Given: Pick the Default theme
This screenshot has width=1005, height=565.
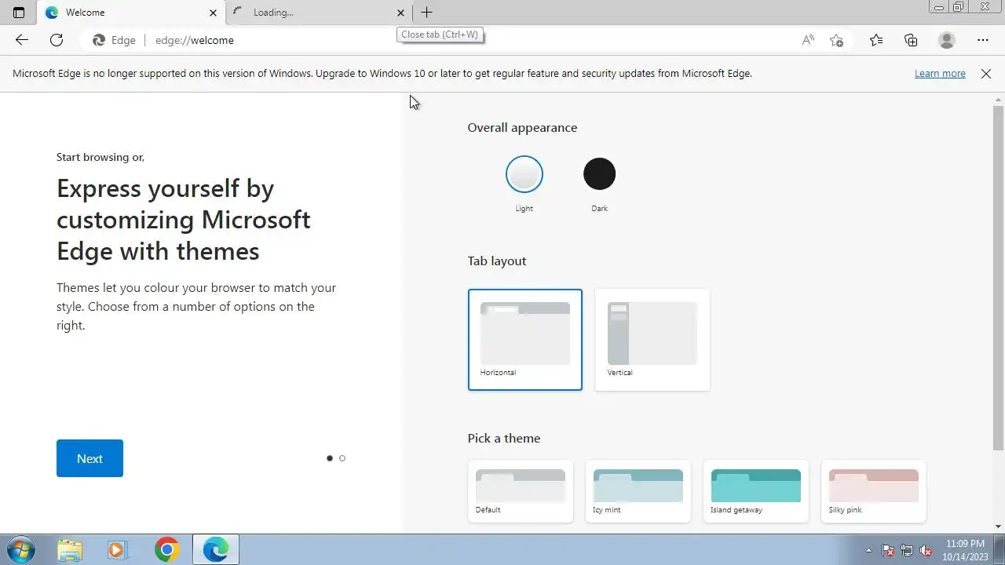Looking at the screenshot, I should coord(521,491).
